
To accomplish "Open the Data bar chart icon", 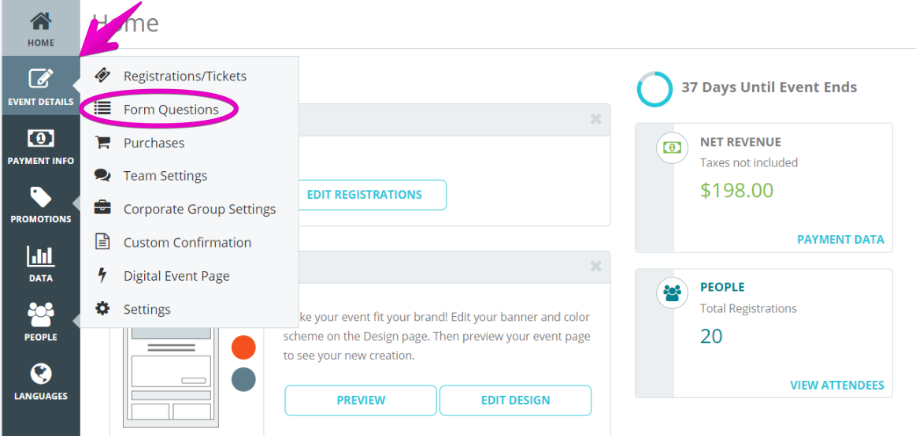I will pyautogui.click(x=41, y=256).
